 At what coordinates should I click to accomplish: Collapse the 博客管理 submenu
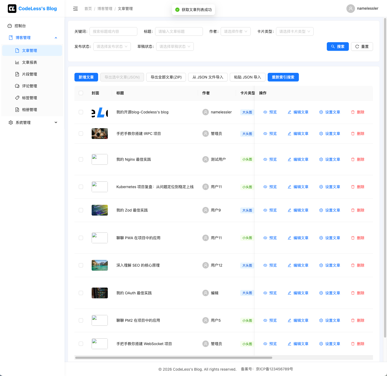tap(32, 38)
